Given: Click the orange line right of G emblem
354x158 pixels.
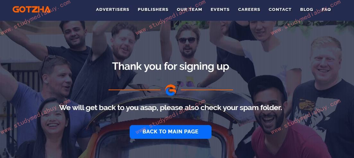Looking at the screenshot, I should coord(207,90).
